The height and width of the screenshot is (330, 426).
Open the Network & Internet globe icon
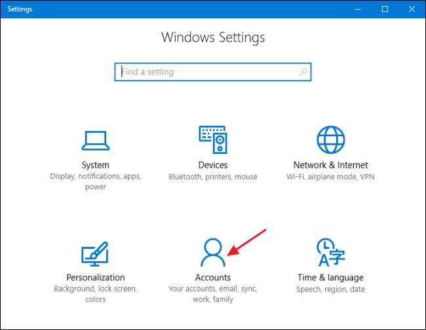click(330, 139)
